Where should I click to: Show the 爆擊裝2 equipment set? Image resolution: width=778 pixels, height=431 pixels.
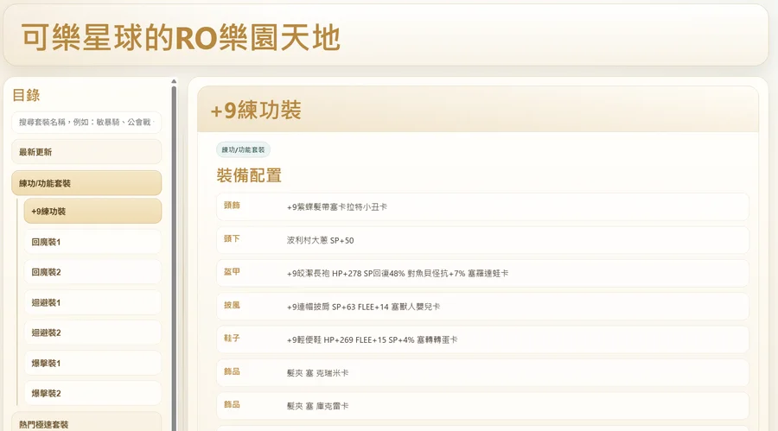(x=92, y=393)
